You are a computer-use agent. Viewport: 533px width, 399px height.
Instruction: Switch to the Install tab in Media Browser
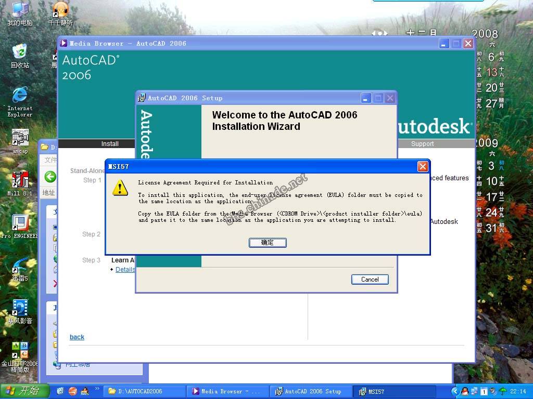(110, 143)
